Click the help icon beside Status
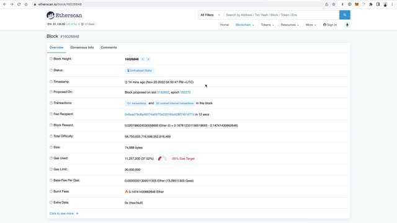397x223 pixels. [x=51, y=70]
